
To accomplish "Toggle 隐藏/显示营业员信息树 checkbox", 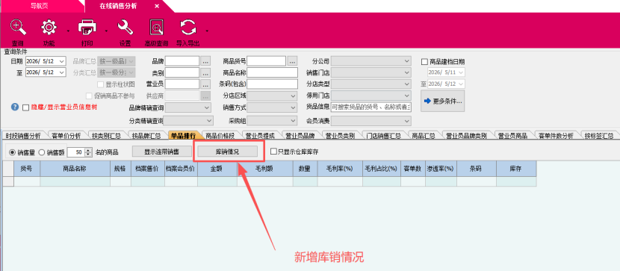I will click(x=26, y=108).
